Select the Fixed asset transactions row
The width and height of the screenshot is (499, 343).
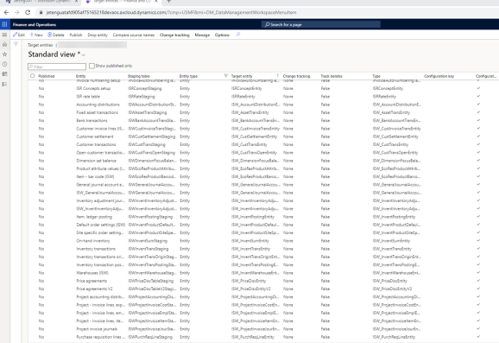(x=263, y=112)
